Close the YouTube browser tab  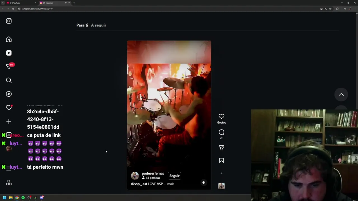coord(36,3)
